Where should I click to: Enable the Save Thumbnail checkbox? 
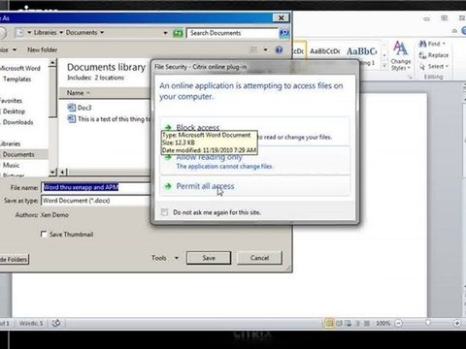(x=44, y=234)
